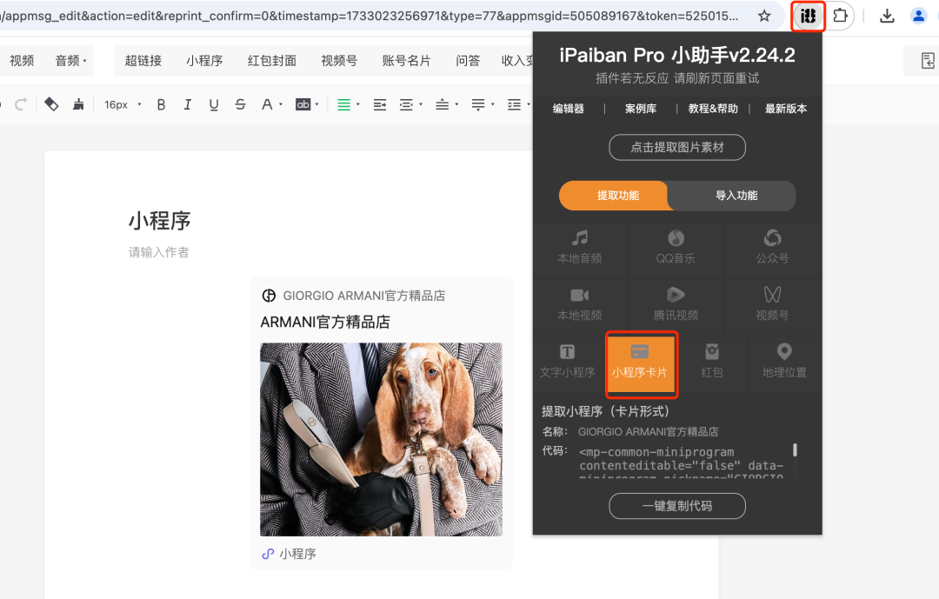Click 问答 in the insert bar
939x599 pixels.
click(467, 61)
